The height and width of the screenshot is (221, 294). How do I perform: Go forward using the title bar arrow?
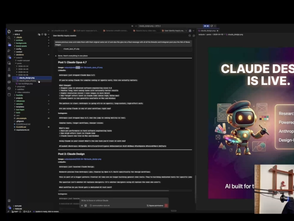click(x=136, y=26)
